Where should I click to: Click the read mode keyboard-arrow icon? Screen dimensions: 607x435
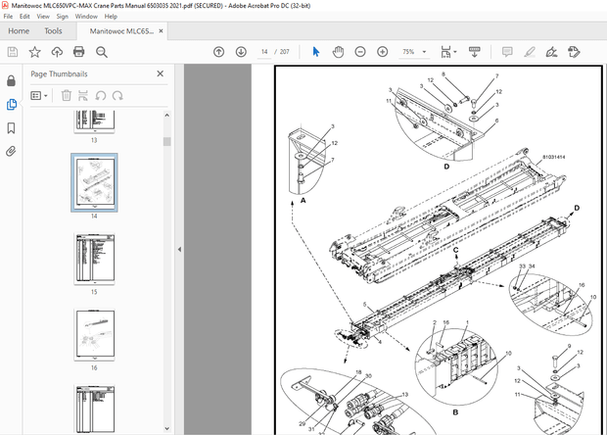(x=474, y=52)
